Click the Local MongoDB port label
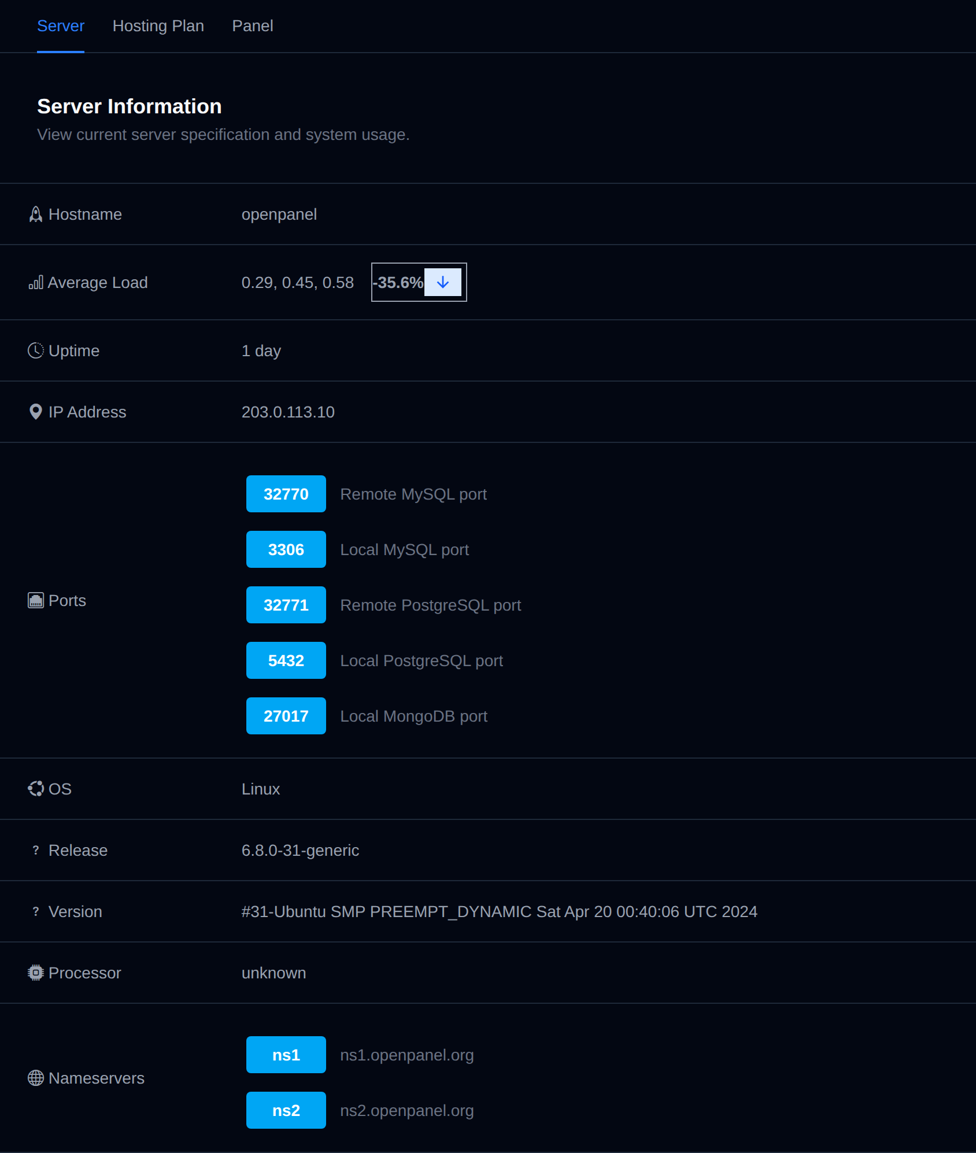This screenshot has height=1153, width=976. pyautogui.click(x=414, y=716)
